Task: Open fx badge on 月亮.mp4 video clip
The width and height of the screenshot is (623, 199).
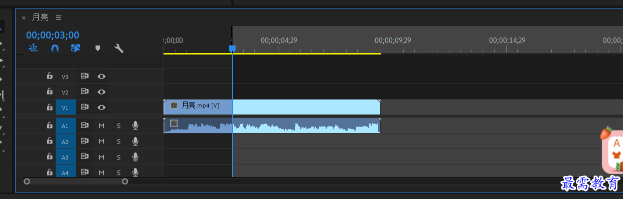Action: pos(174,105)
